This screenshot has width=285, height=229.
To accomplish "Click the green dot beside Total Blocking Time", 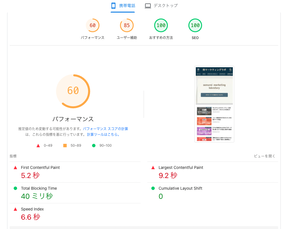I will 15,188.
